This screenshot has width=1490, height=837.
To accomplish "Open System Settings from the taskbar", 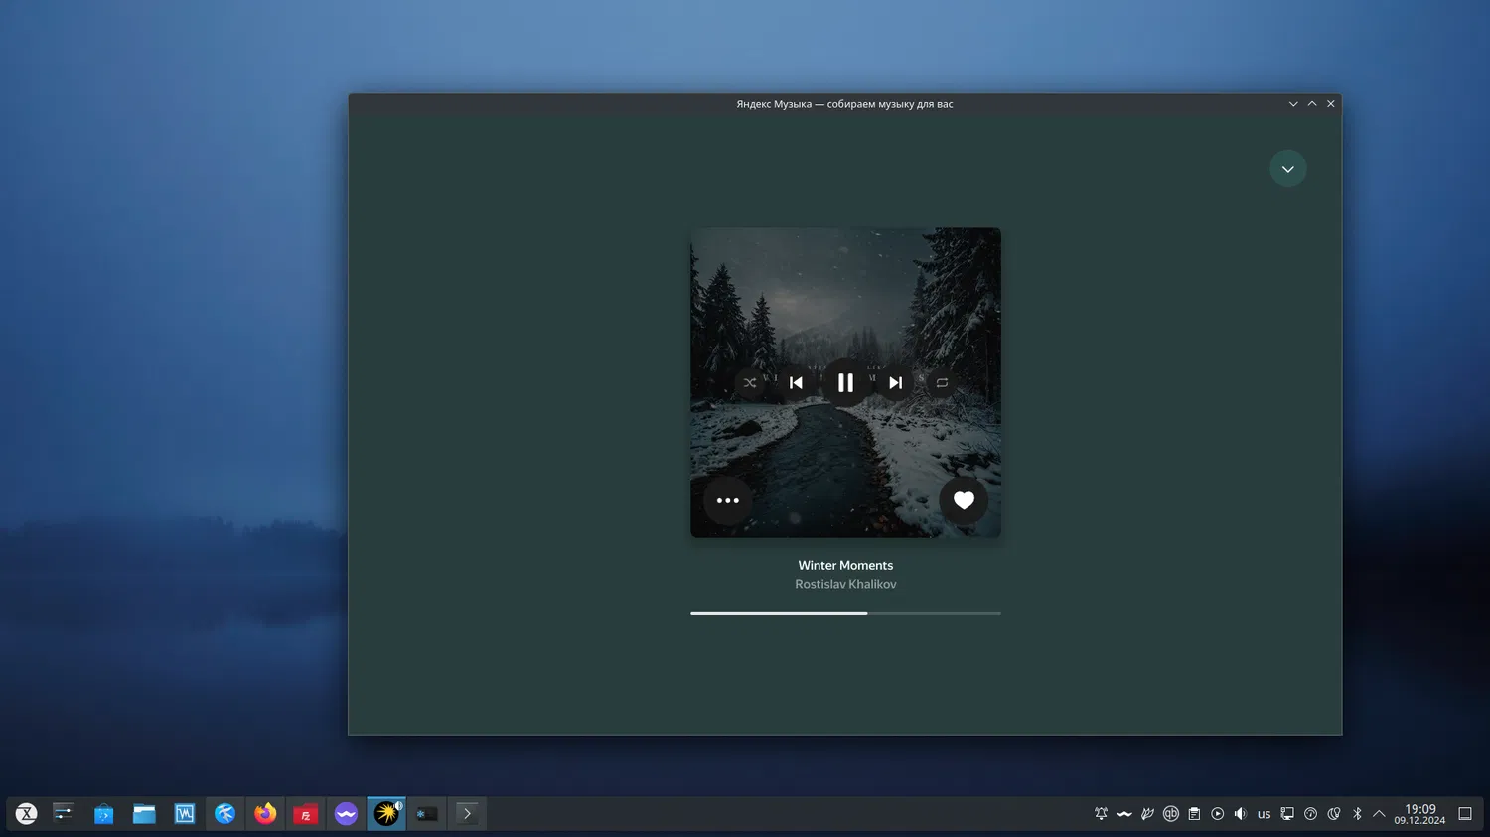I will tap(64, 814).
